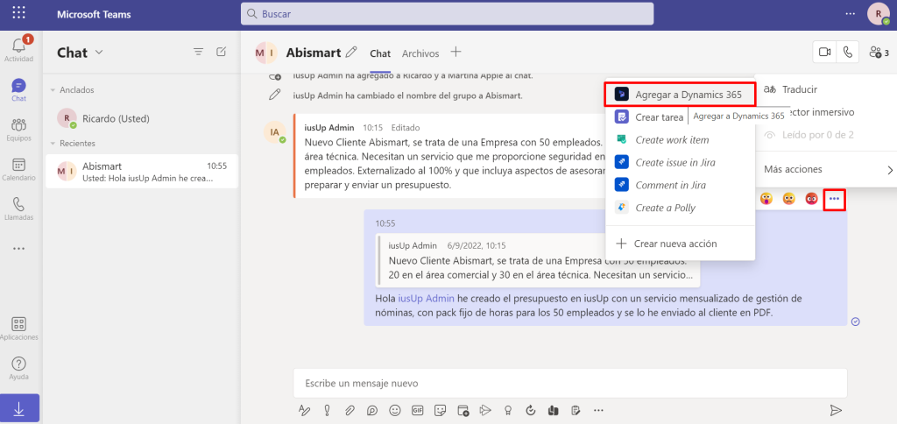Image resolution: width=897 pixels, height=424 pixels.
Task: Open more options ellipsis on message
Action: 835,199
